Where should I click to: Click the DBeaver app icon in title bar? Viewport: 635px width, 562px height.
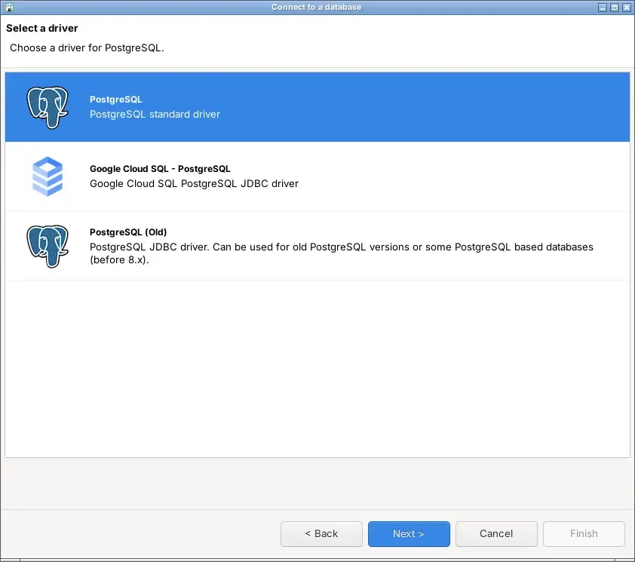point(9,8)
